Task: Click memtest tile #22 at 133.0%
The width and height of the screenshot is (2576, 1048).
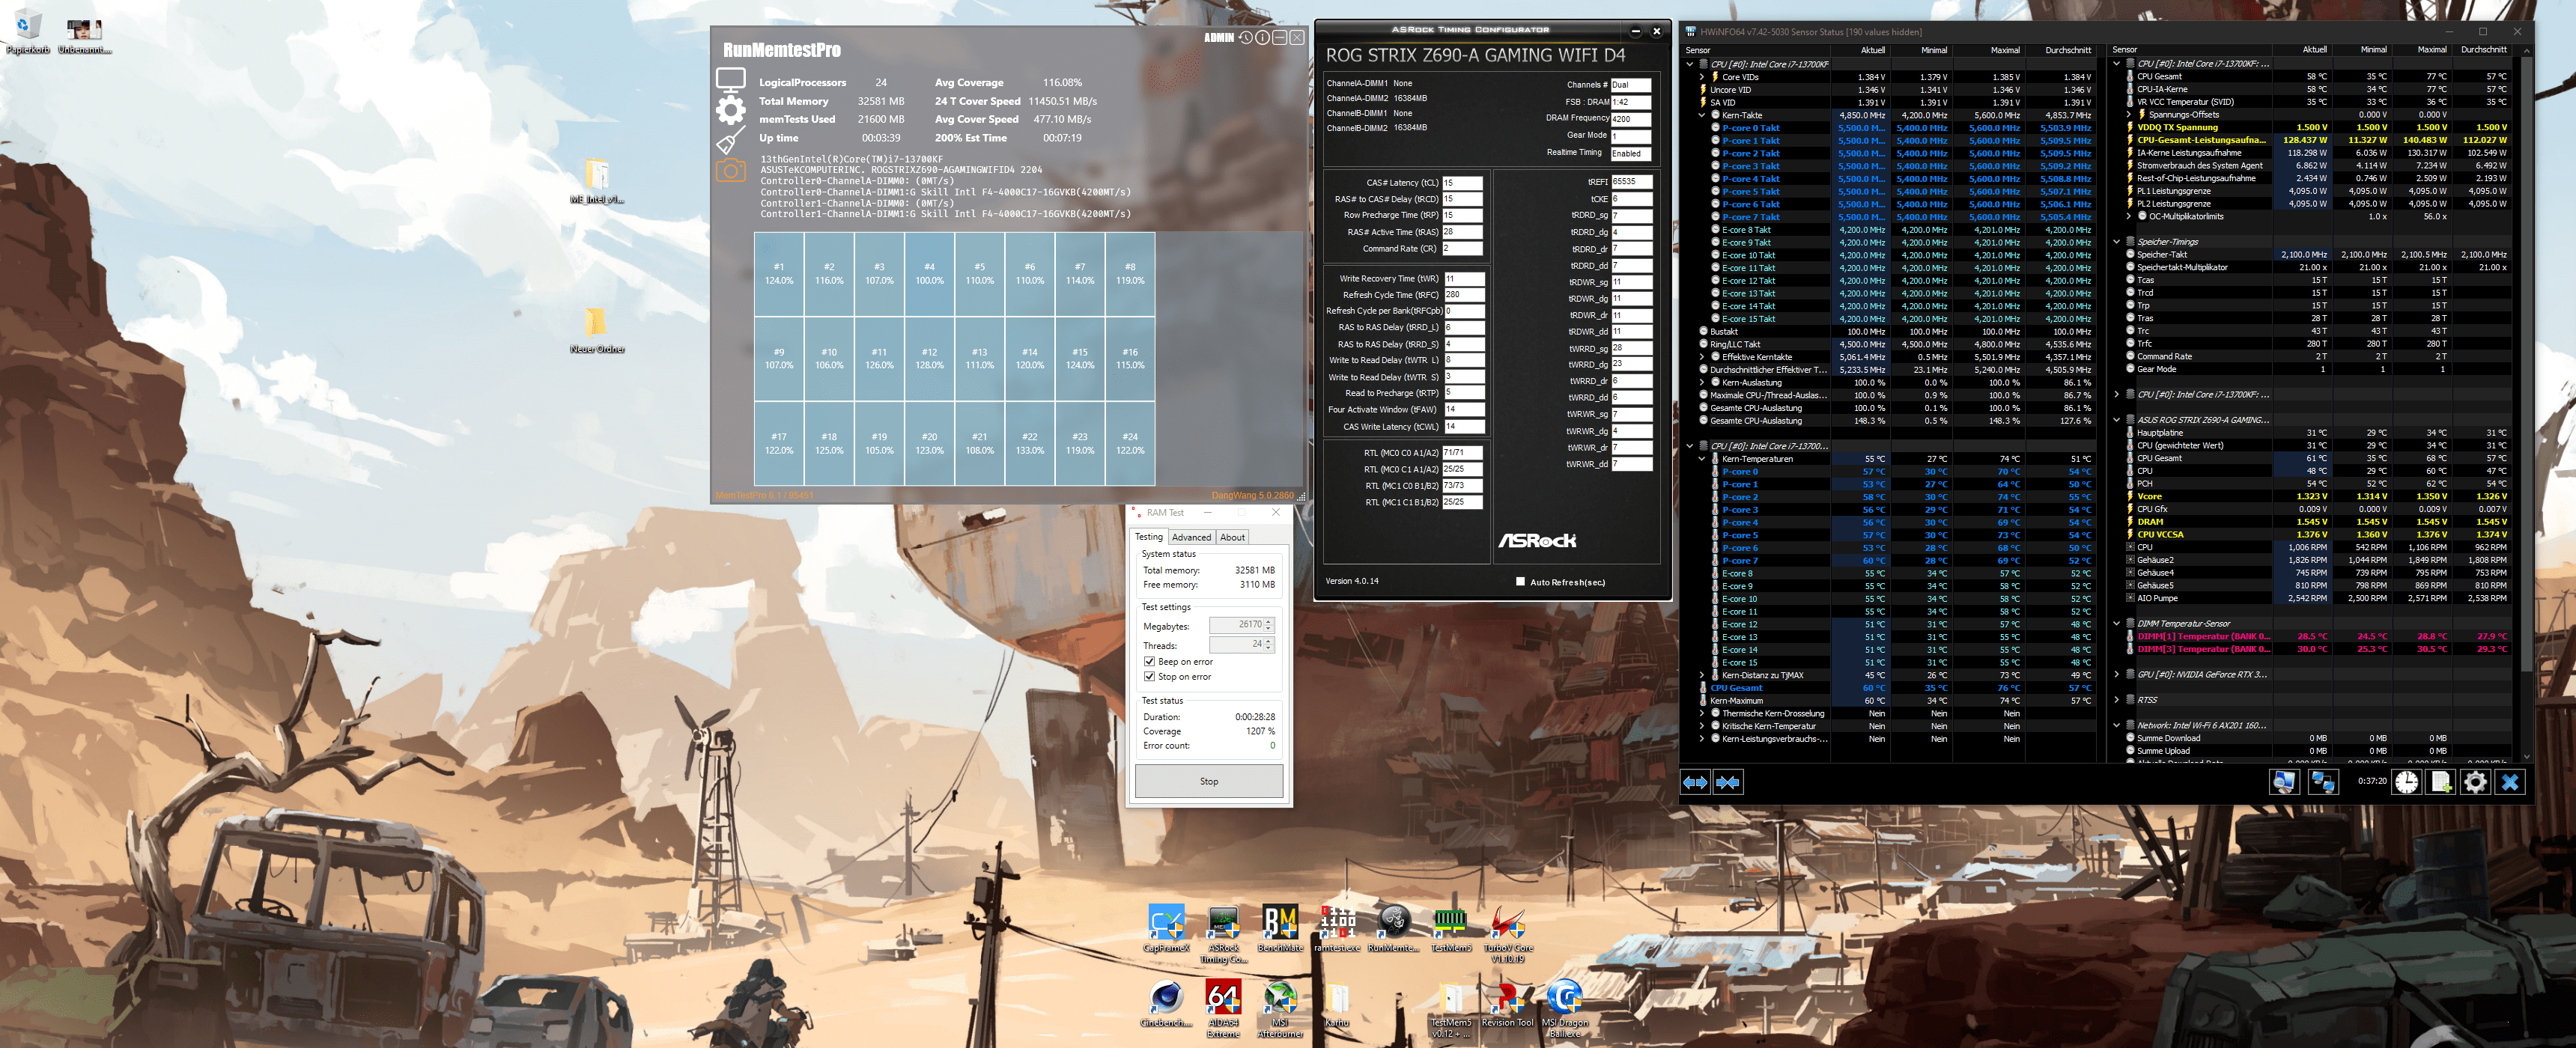Action: 1030,444
